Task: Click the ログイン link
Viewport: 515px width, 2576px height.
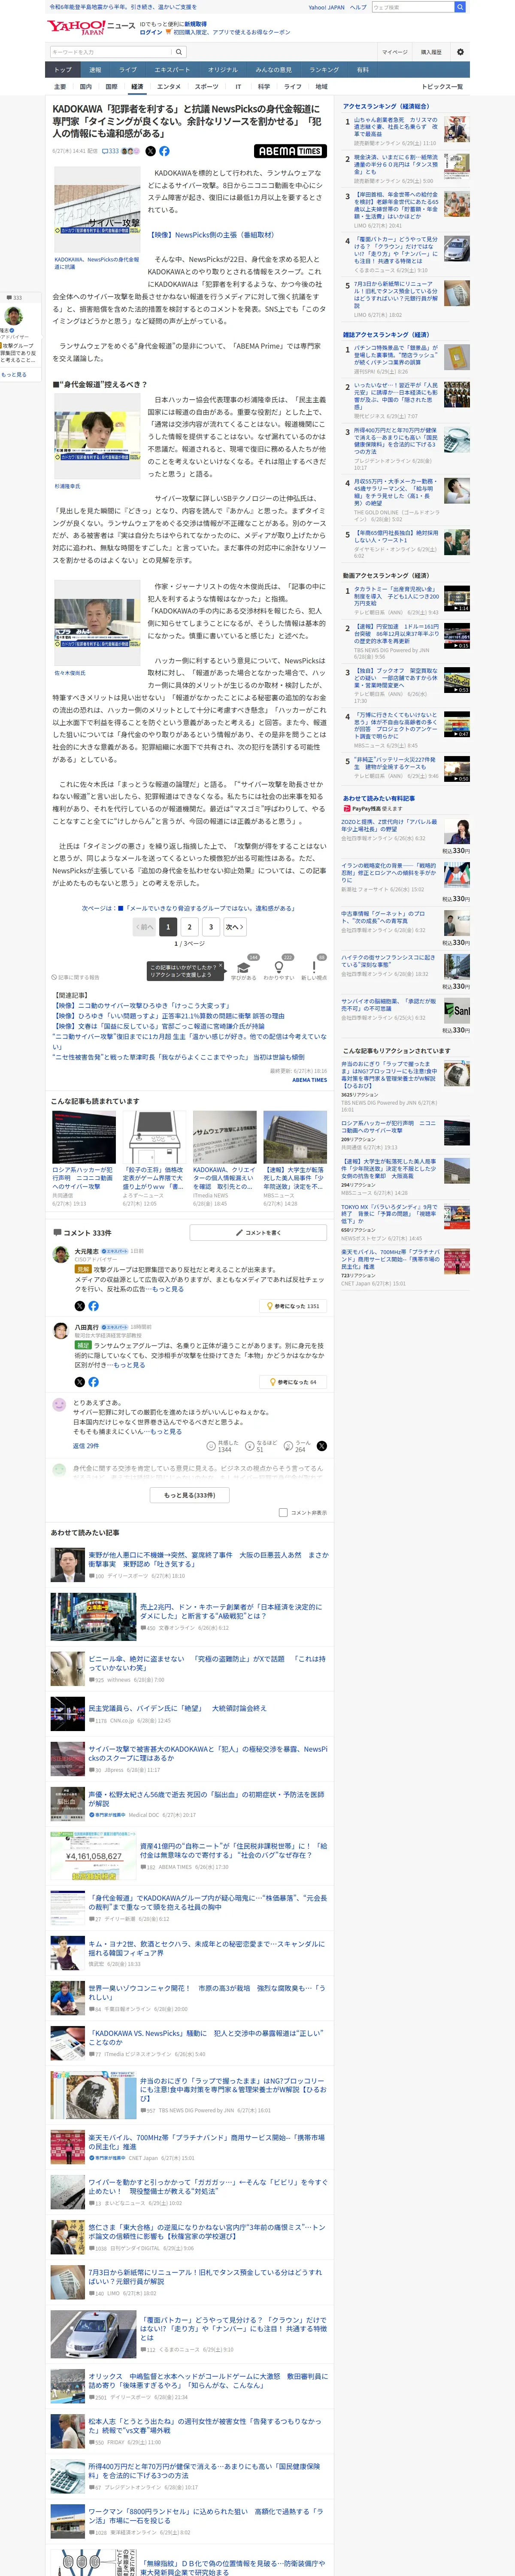Action: [x=150, y=32]
